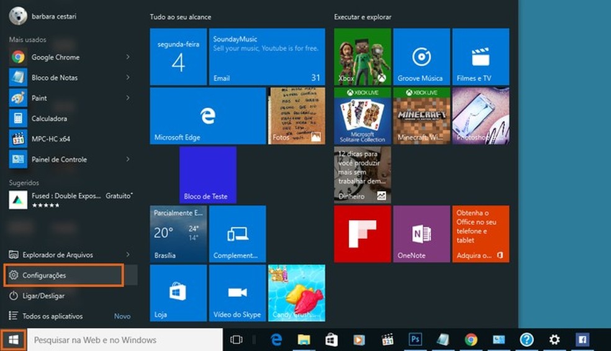Focus the Pesquisar na Web search box
This screenshot has width=611, height=351.
[x=125, y=340]
